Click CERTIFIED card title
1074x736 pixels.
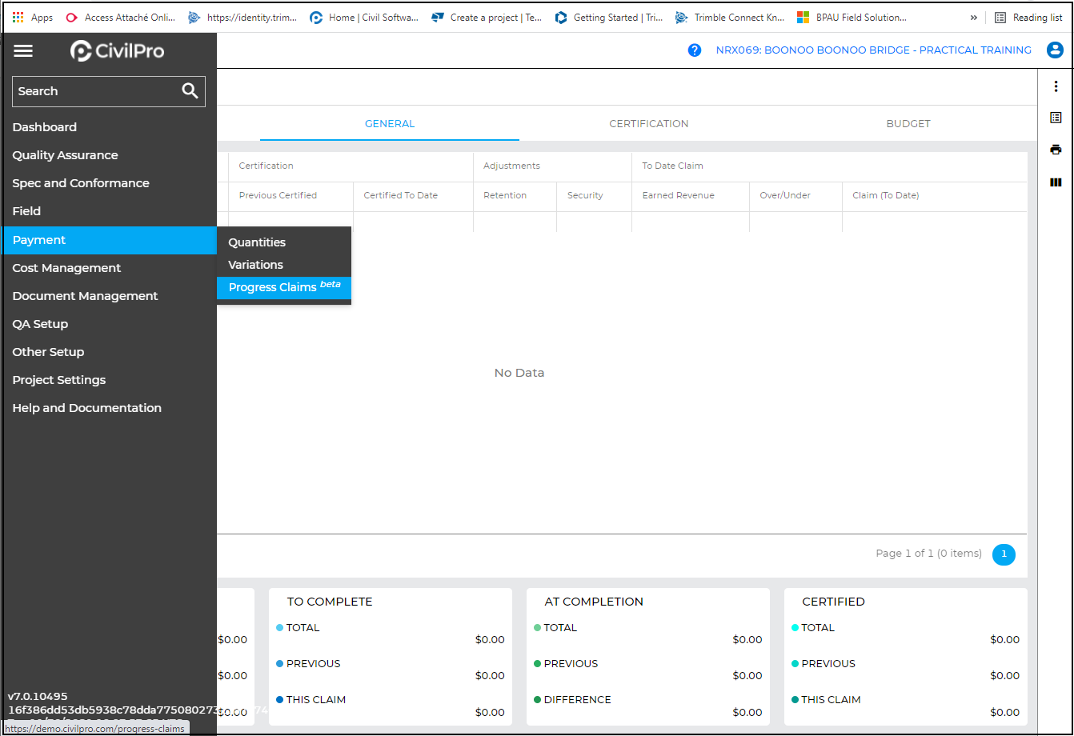834,602
